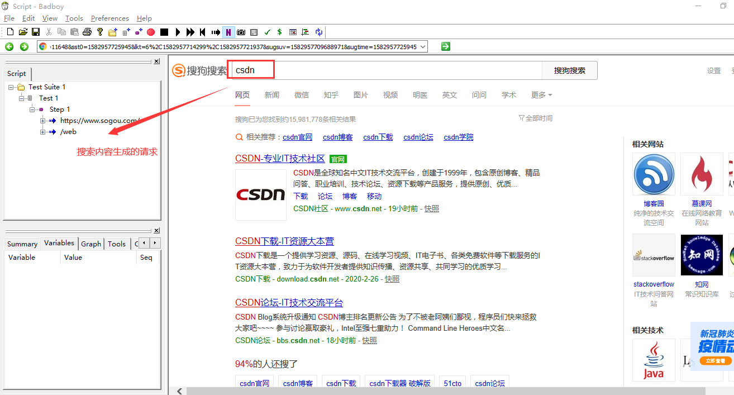Click the blue refresh arrows toolbar icon
Screen dimensions: 734x395
coord(319,32)
